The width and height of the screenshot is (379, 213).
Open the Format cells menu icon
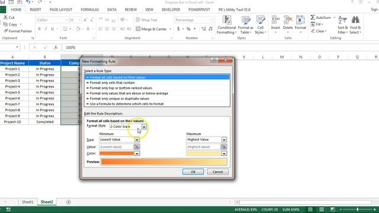pyautogui.click(x=300, y=20)
